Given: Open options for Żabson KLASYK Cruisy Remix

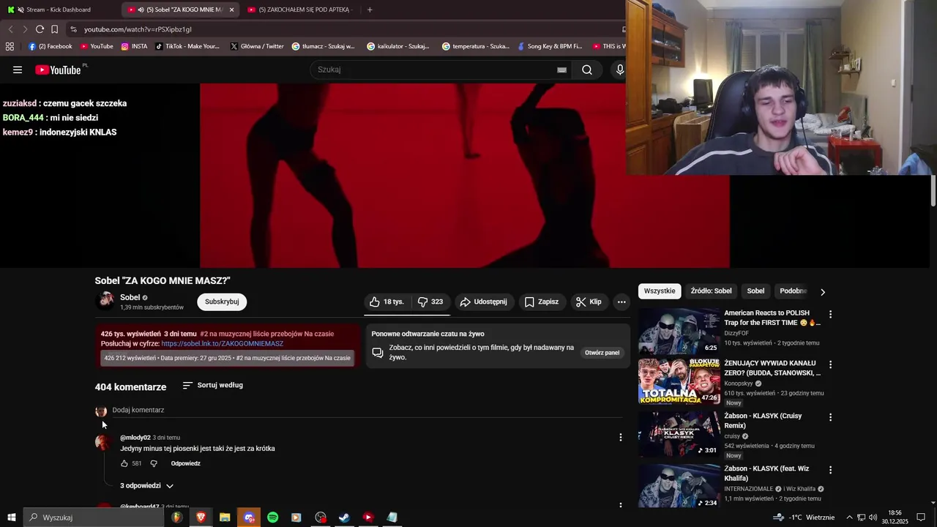Looking at the screenshot, I should 830,417.
